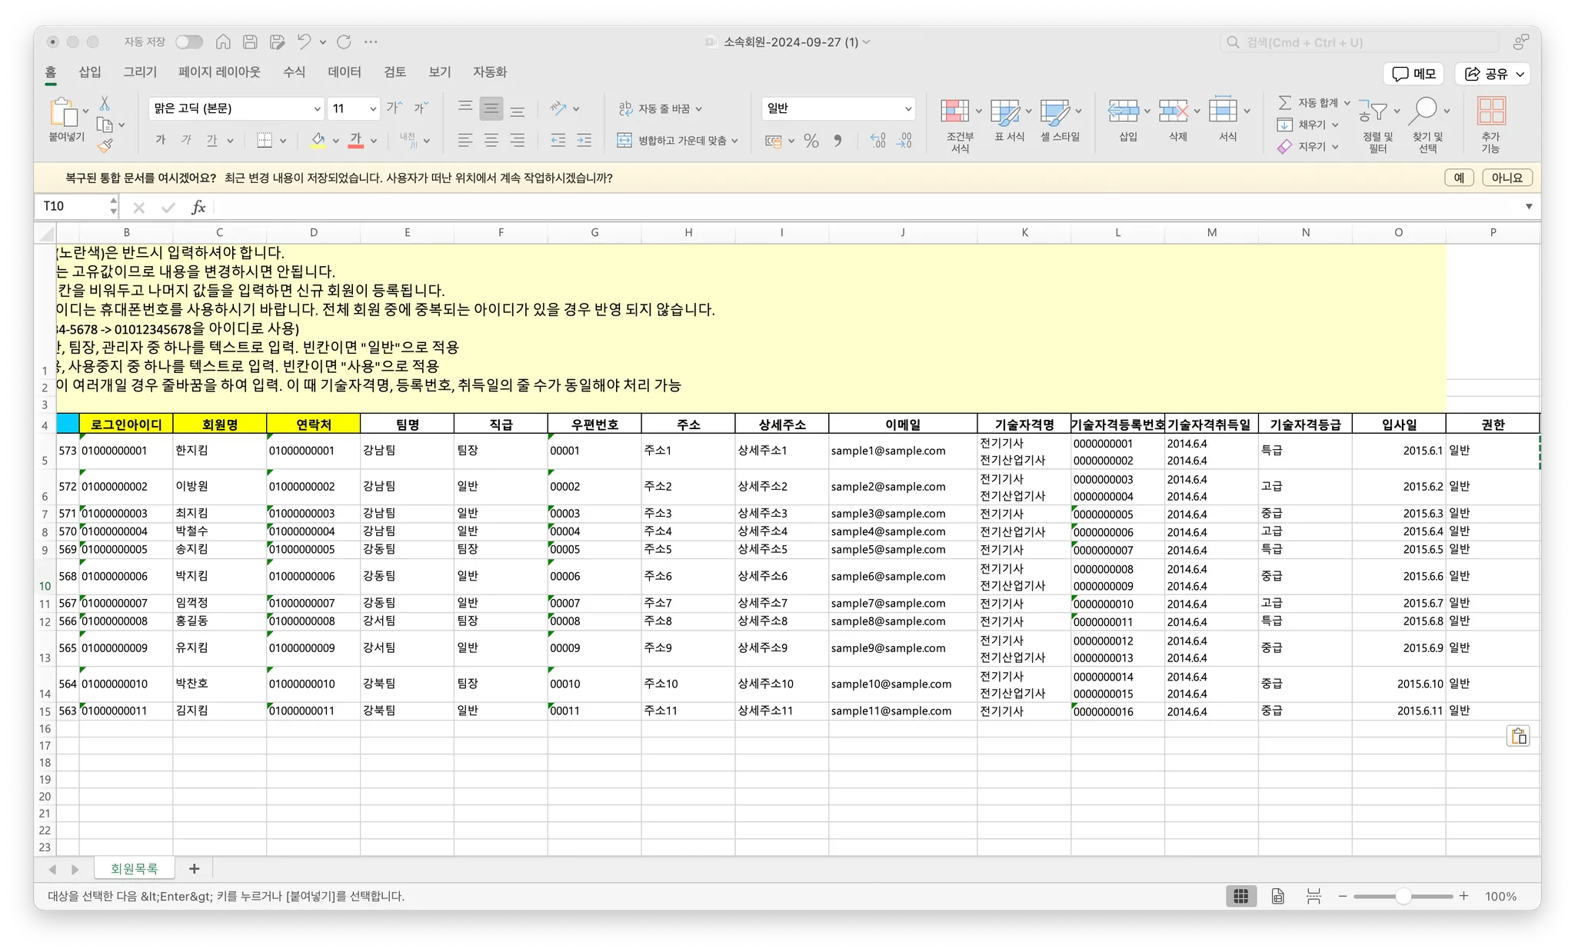Toggle the AutoSave (자동 저장) switch
Image resolution: width=1575 pixels, height=952 pixels.
[188, 42]
